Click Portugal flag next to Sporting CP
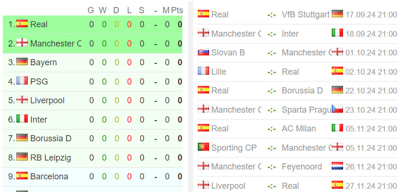Viewport: 406px width, 192px height. click(203, 147)
